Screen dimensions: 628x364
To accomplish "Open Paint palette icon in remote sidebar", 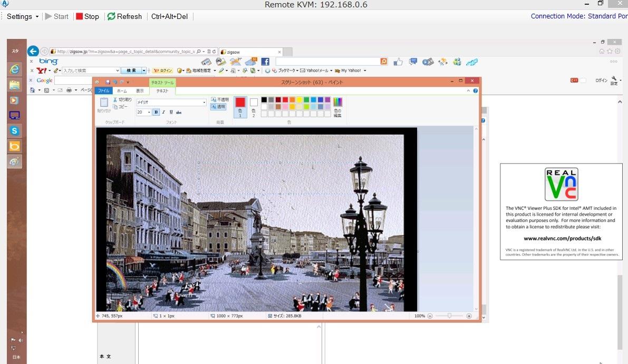I will pos(14,161).
